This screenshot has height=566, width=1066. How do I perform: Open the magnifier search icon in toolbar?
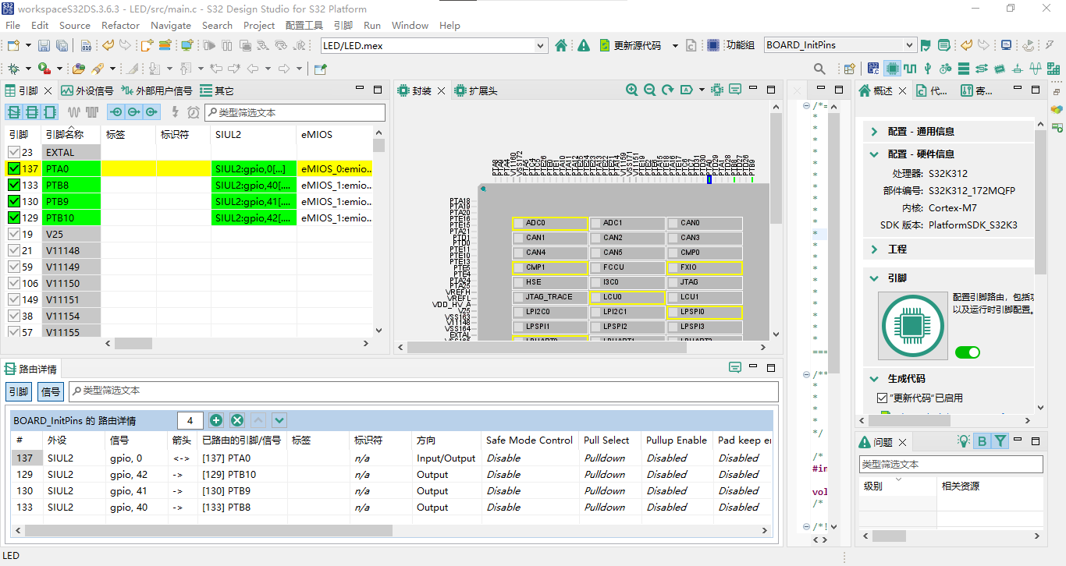pos(820,69)
